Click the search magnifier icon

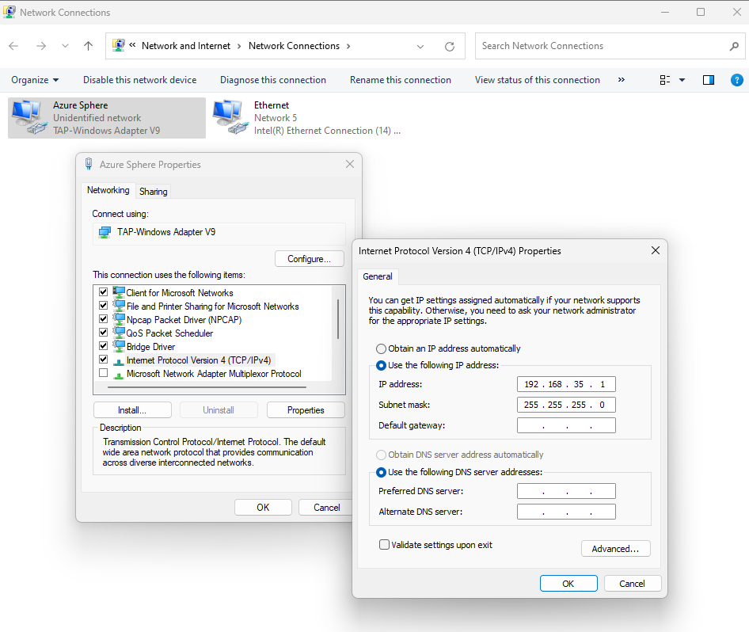pyautogui.click(x=734, y=47)
